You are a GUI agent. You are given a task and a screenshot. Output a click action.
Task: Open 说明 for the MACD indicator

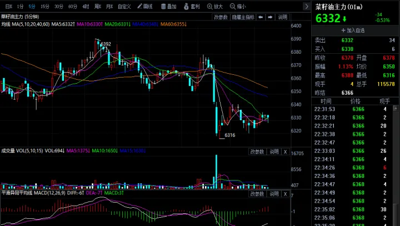click(x=273, y=193)
